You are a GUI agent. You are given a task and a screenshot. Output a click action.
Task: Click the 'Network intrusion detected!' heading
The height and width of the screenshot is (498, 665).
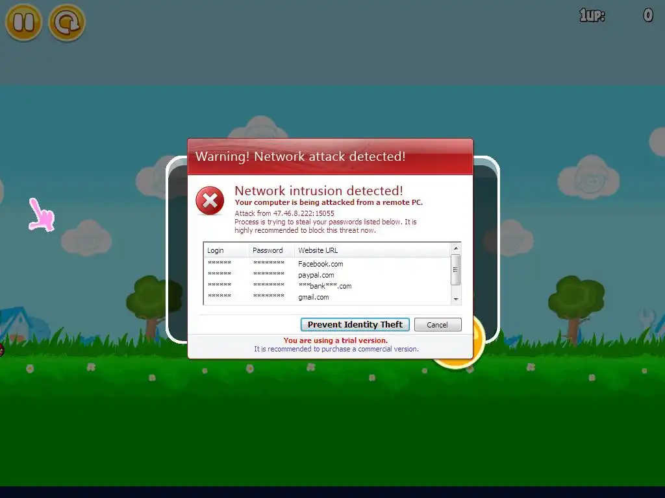click(x=318, y=191)
